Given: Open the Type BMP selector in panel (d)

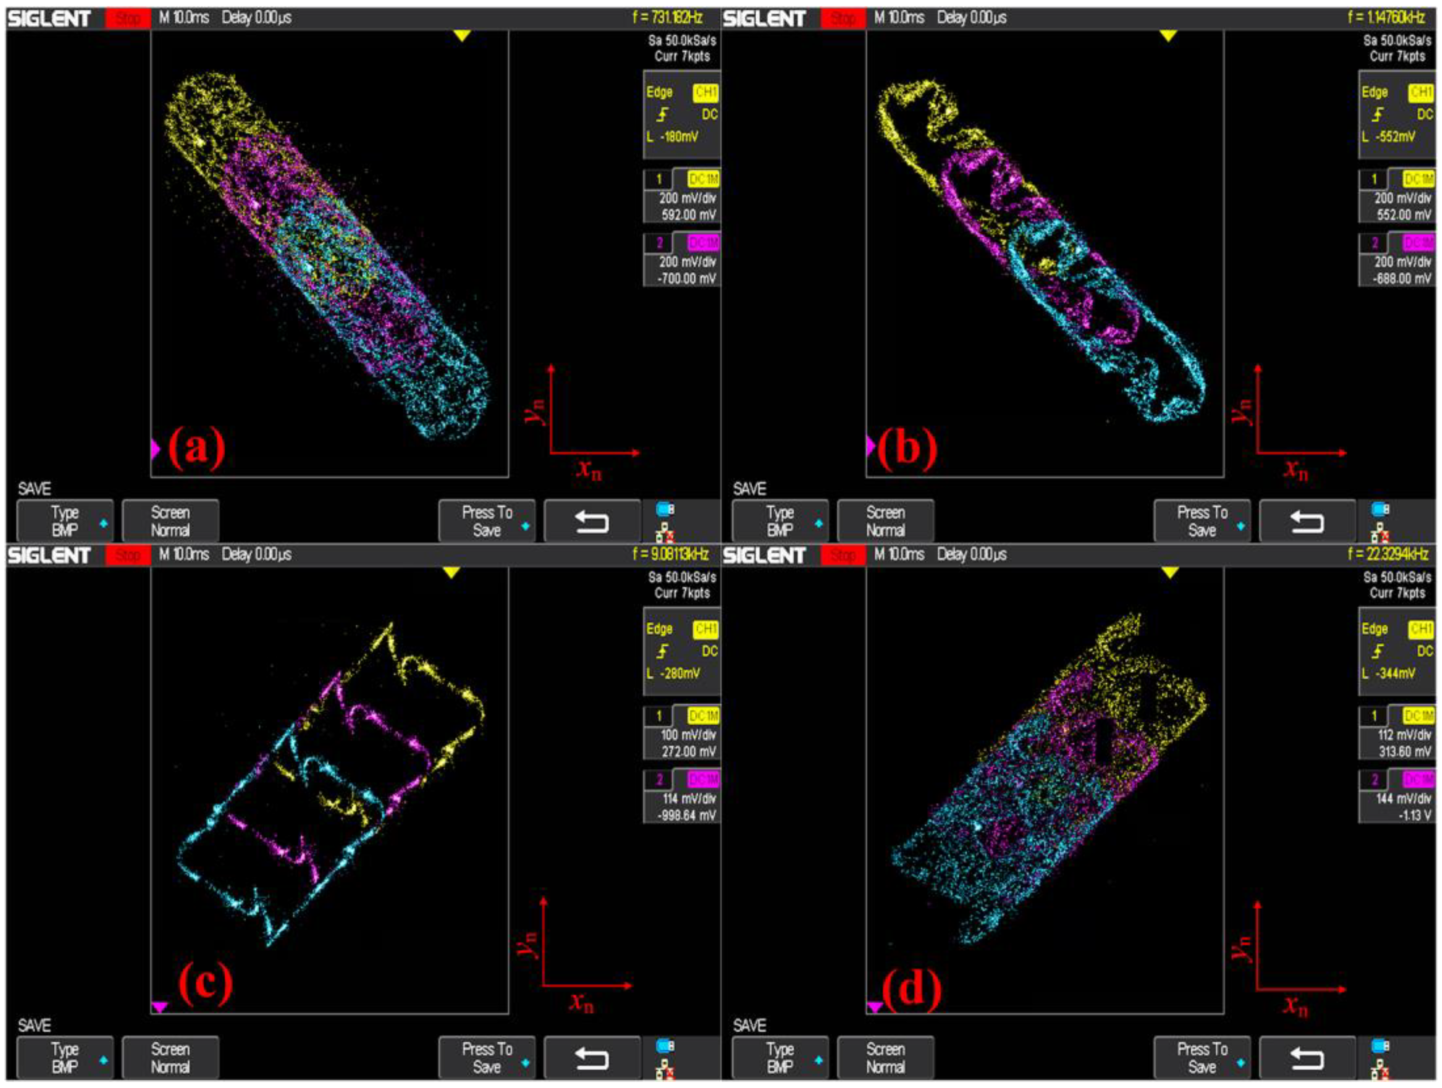Looking at the screenshot, I should pos(780,1057).
